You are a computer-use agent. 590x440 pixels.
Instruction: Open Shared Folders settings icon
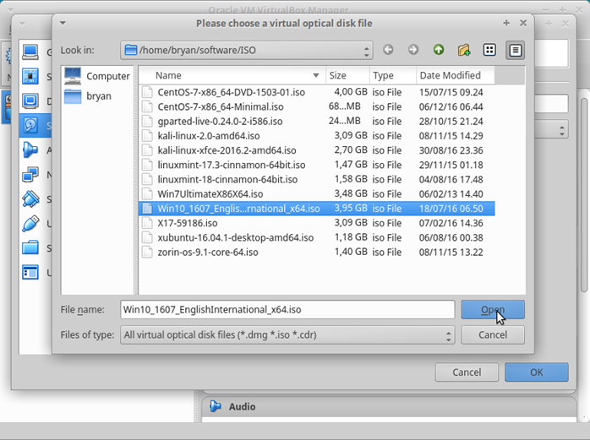30,247
